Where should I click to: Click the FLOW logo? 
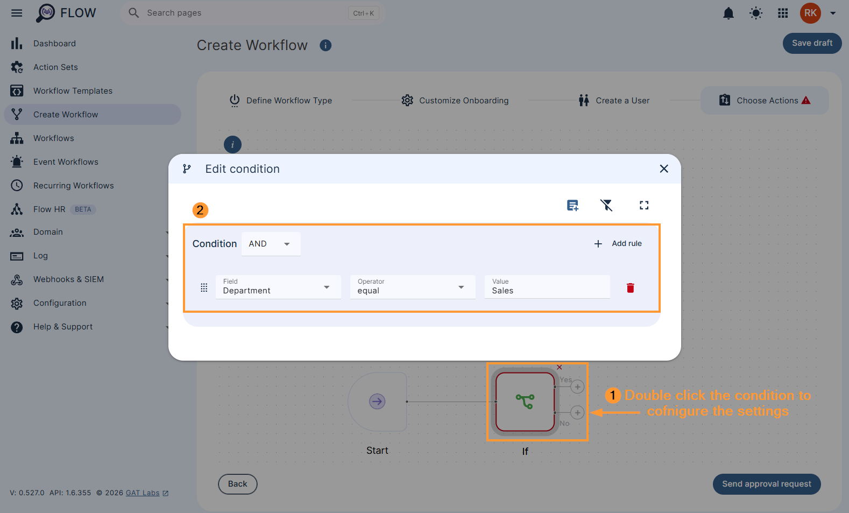(66, 13)
